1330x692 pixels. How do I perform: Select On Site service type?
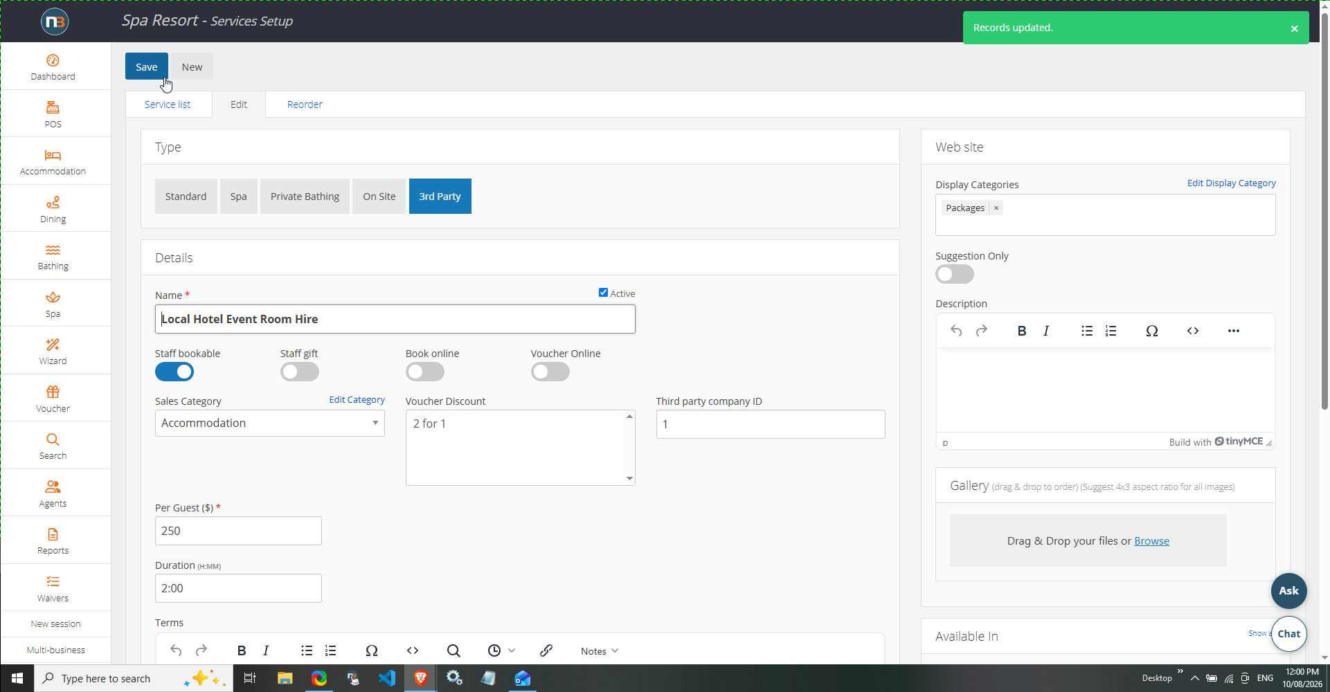tap(379, 197)
